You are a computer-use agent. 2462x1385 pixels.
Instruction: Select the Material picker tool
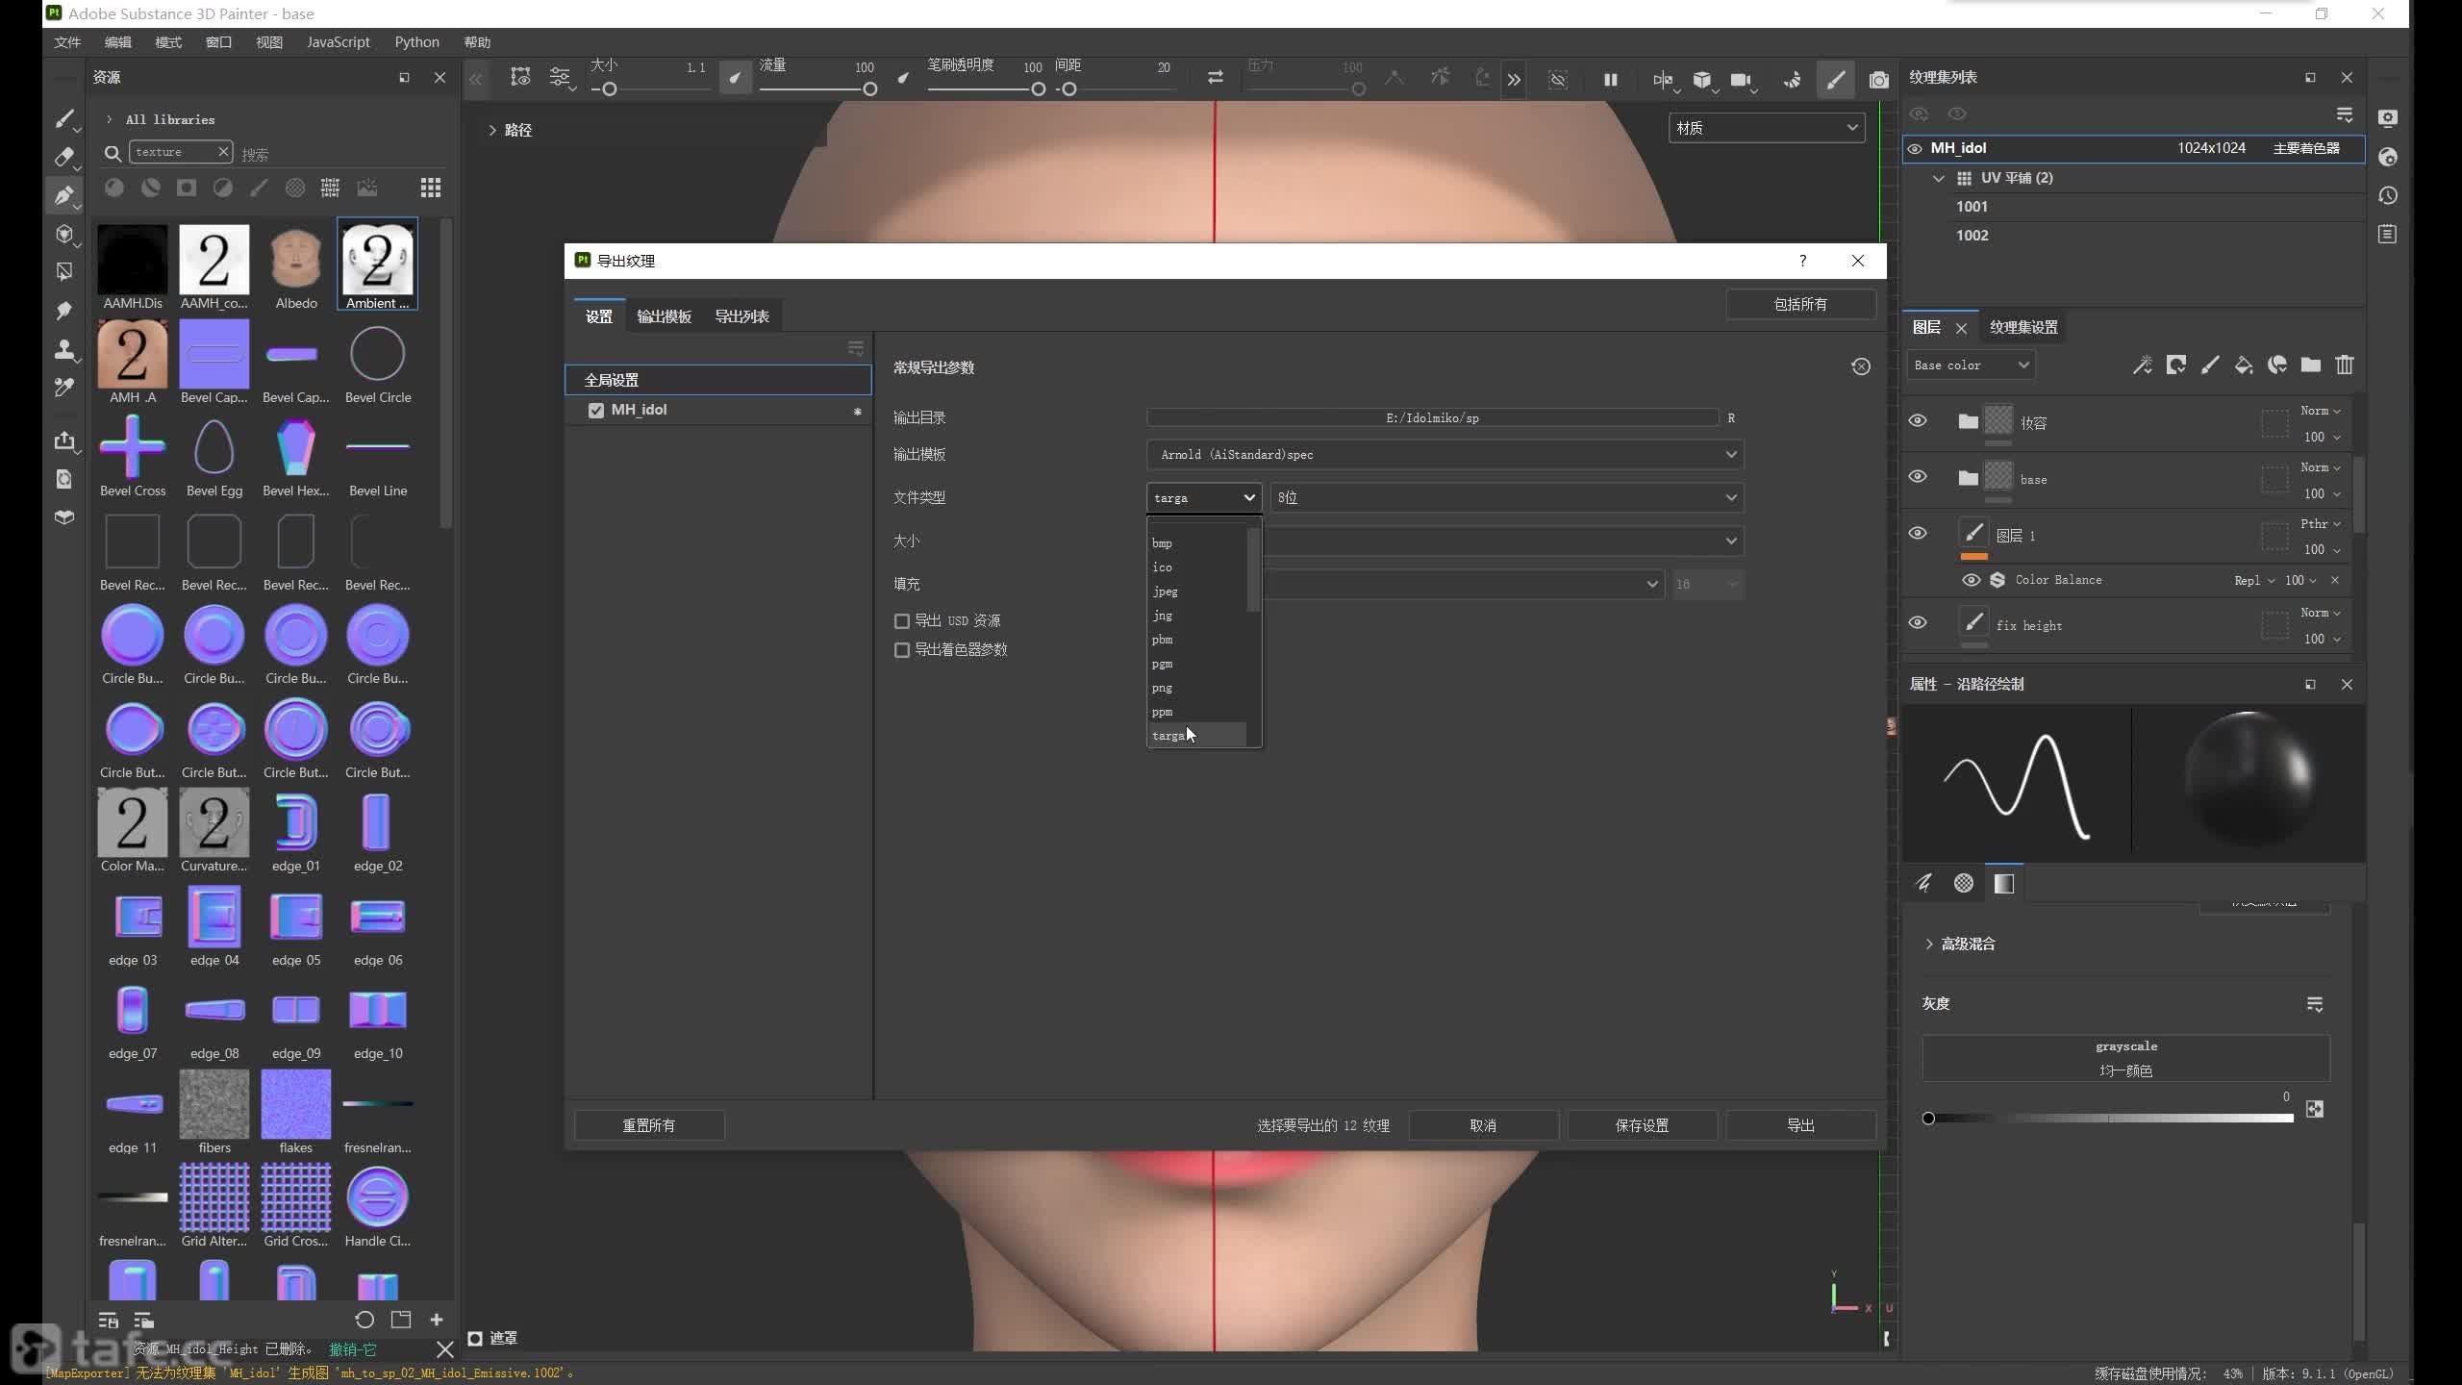(x=63, y=388)
